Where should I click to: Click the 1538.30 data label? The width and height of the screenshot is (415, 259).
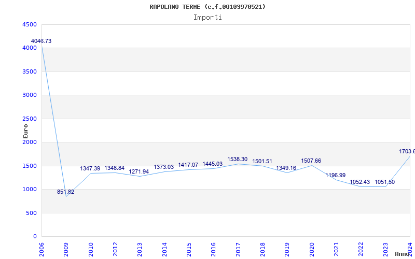point(238,159)
